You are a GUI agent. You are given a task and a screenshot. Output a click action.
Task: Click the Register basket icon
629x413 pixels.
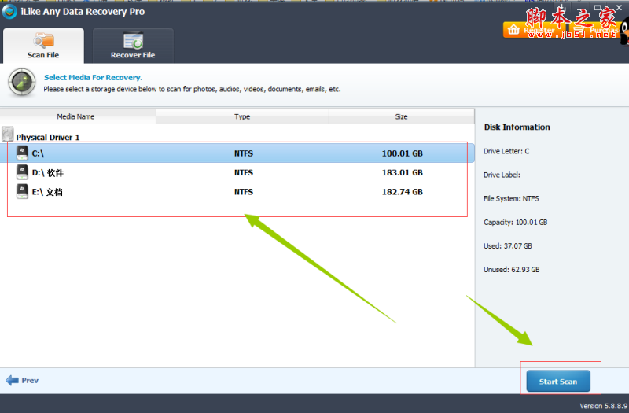pyautogui.click(x=513, y=30)
